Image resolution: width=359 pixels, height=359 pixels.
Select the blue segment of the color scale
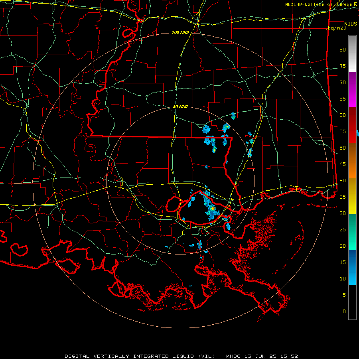[x=352, y=267]
